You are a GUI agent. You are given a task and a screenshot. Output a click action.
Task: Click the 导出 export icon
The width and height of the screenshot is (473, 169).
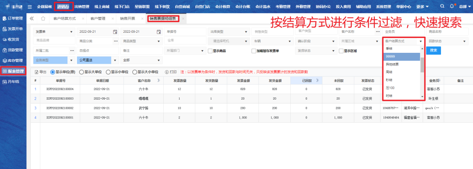tap(36, 72)
